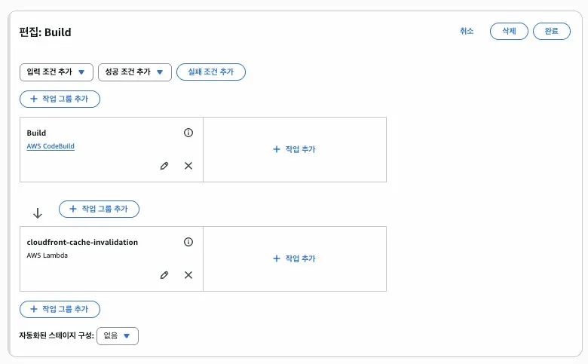
Task: Open info for the Build action
Action: click(188, 133)
